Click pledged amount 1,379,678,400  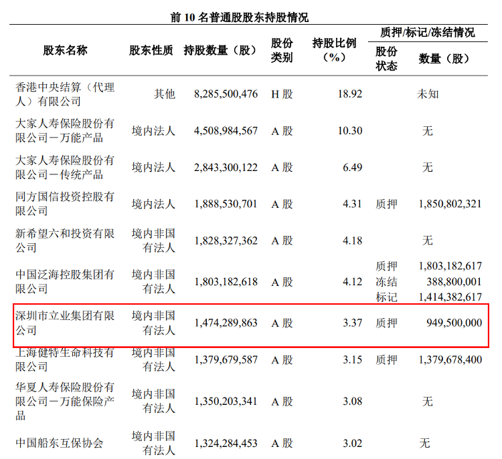click(450, 359)
